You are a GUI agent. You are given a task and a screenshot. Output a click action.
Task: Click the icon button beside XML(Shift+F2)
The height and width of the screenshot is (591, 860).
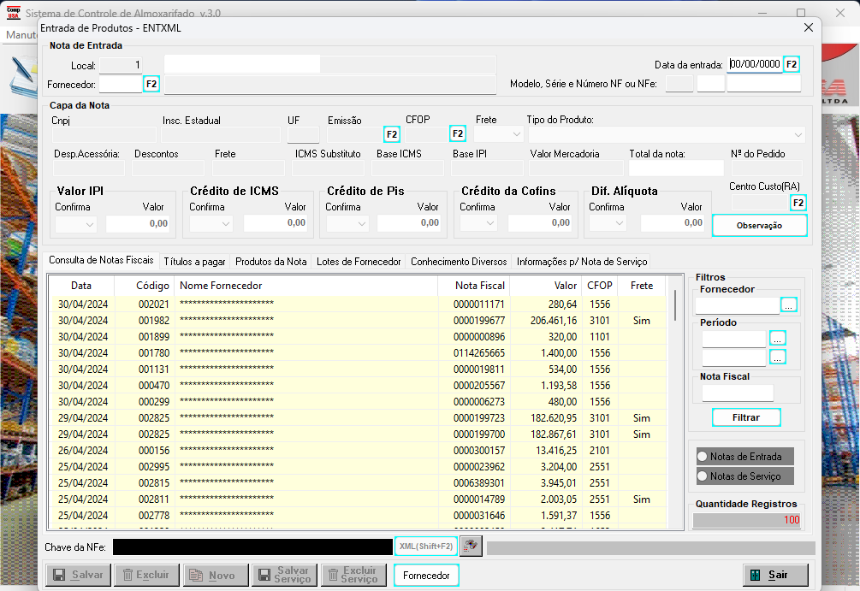[x=471, y=546]
